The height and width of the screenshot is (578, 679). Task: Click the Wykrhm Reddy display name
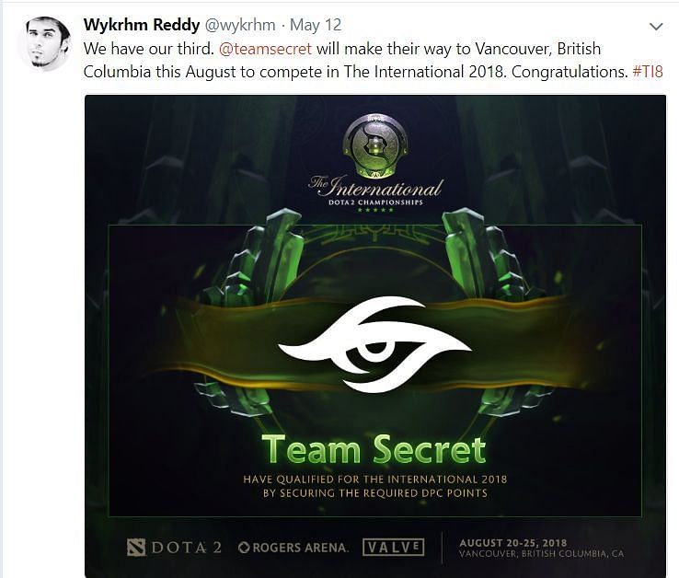pos(141,25)
